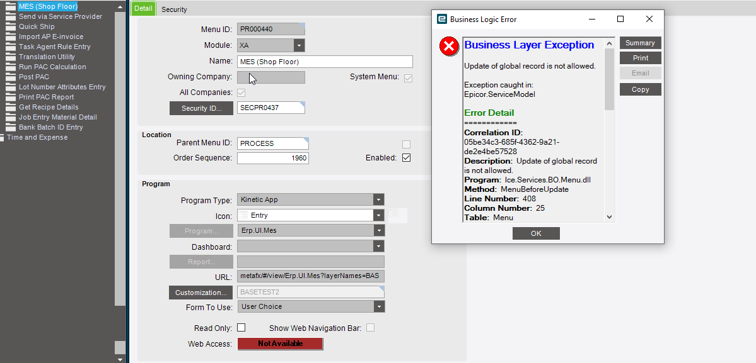Click folder icon beside Print PAC Report
This screenshot has width=756, height=363.
coord(11,97)
